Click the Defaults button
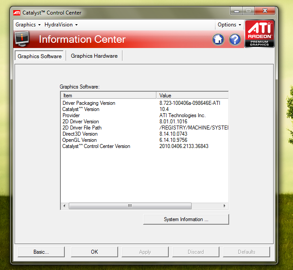Screen dimensions: 293x270 pyautogui.click(x=246, y=252)
